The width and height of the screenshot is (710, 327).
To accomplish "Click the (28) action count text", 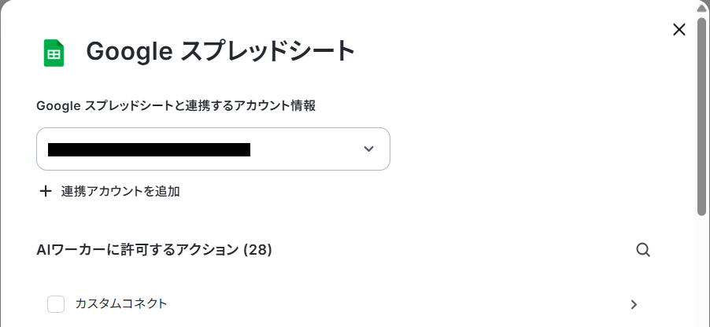I will point(257,250).
